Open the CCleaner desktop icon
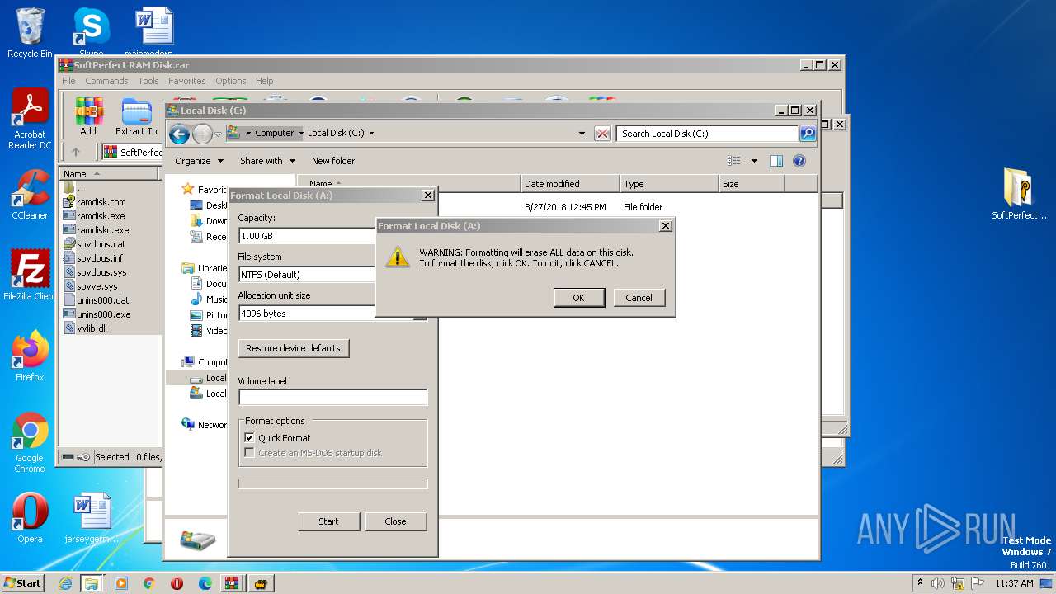Image resolution: width=1056 pixels, height=594 pixels. 30,194
